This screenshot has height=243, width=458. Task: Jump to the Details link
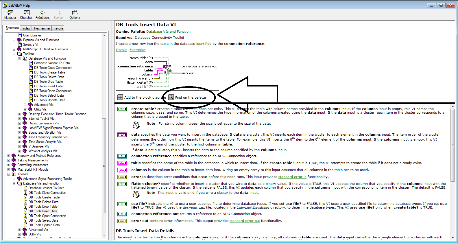point(121,50)
